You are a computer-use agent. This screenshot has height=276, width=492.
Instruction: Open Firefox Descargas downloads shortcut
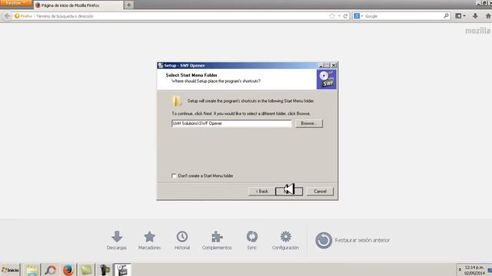pos(117,240)
